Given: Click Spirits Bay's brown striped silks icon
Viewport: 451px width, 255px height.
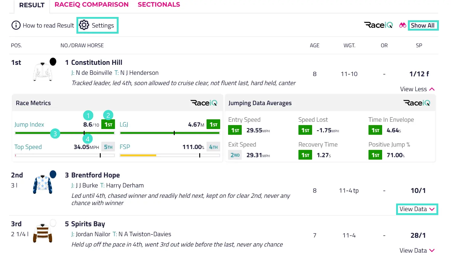Looking at the screenshot, I should coord(42,233).
